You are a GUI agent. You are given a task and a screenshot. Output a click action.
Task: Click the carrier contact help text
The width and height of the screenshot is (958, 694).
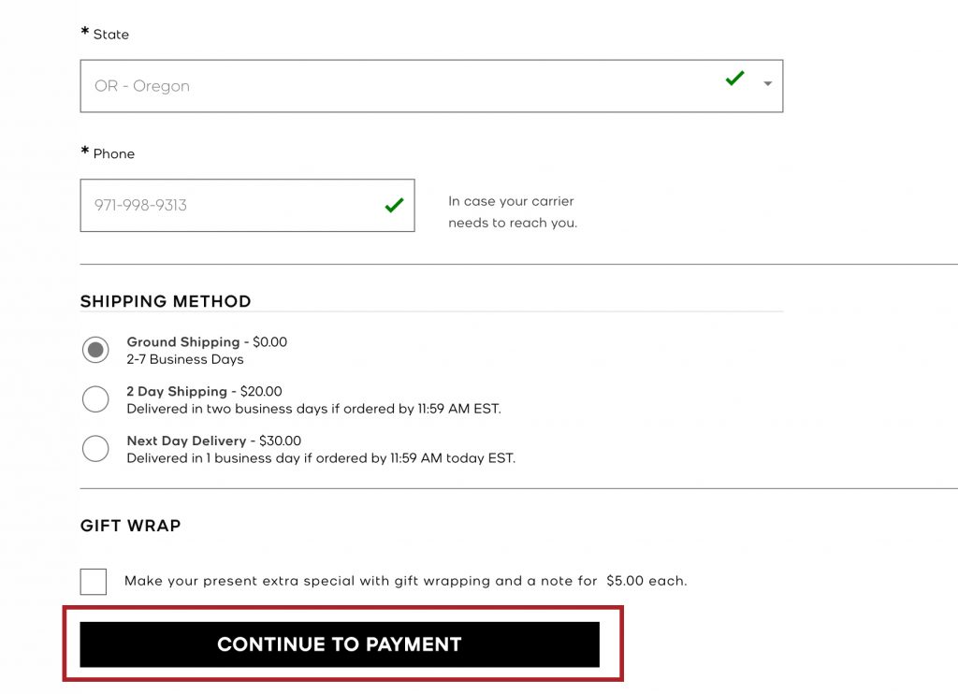[512, 212]
